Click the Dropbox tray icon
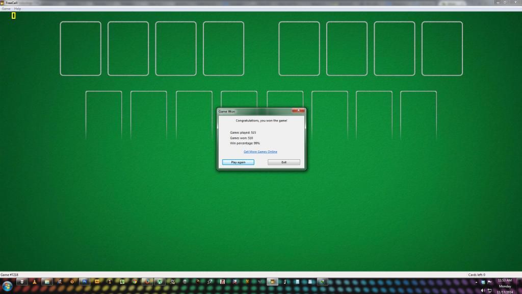Viewport: 522px width, 294px height. pyautogui.click(x=483, y=281)
